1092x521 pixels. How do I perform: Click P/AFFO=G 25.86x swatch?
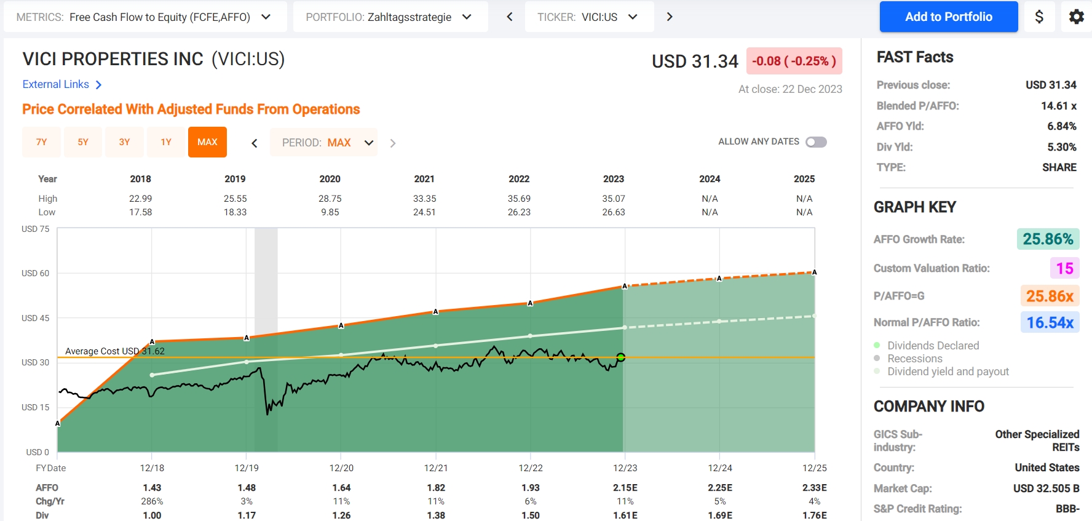[1050, 296]
